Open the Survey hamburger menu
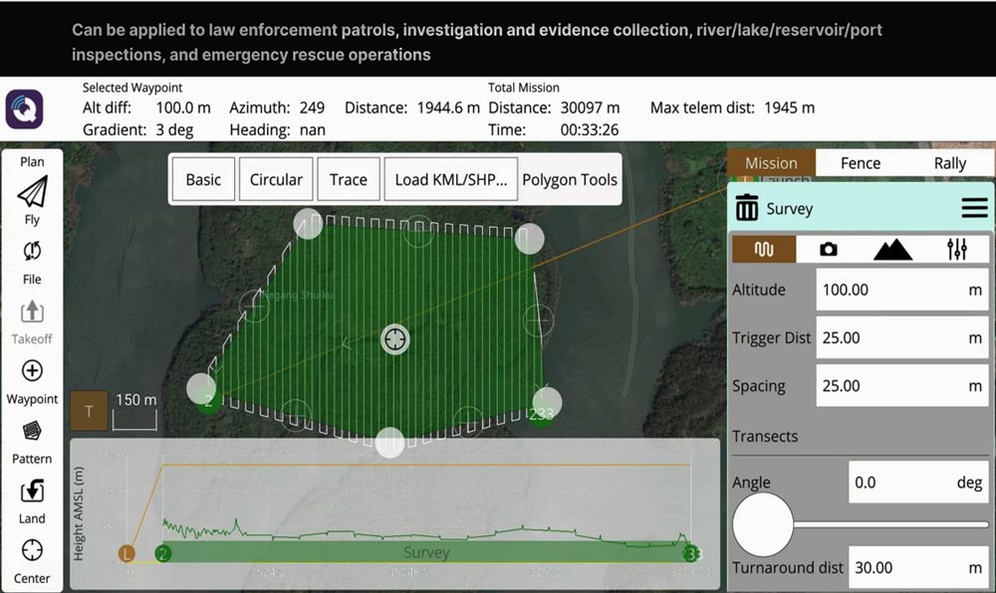The height and width of the screenshot is (593, 996). coord(974,209)
